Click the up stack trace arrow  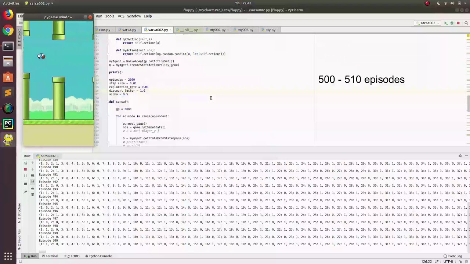pos(32,163)
